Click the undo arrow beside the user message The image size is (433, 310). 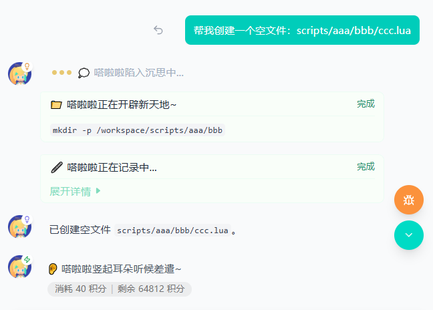158,30
